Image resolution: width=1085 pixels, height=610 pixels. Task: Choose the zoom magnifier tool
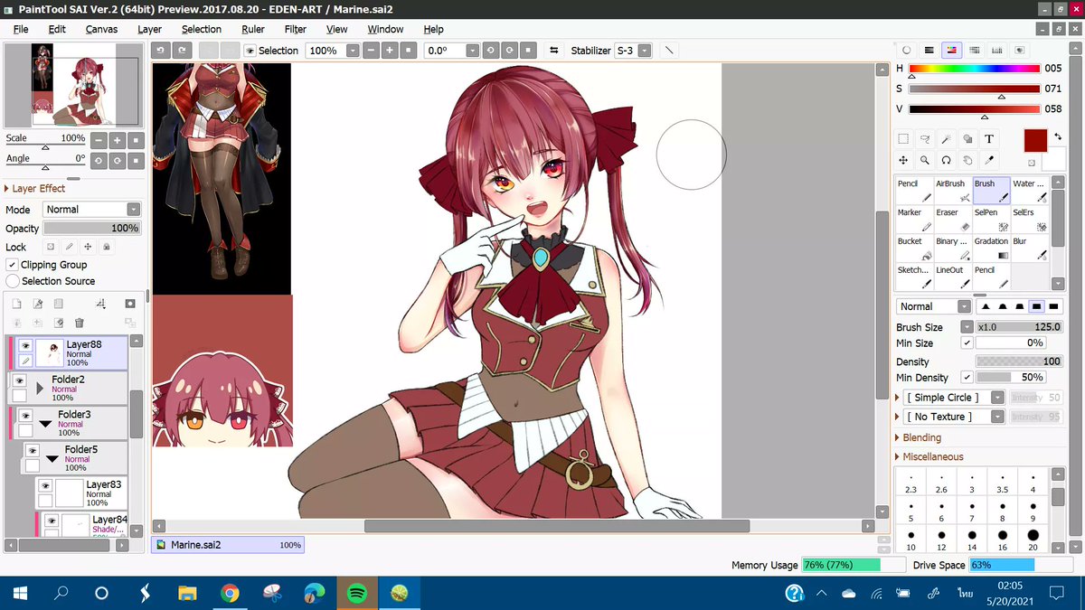tap(925, 160)
